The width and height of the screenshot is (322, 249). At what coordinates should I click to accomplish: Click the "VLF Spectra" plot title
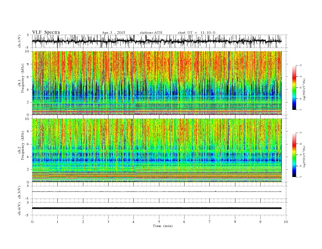pos(46,32)
